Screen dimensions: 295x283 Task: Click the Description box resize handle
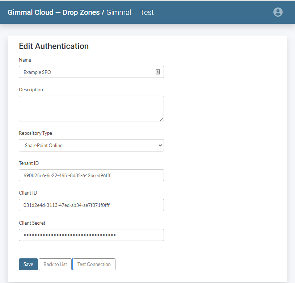point(161,119)
